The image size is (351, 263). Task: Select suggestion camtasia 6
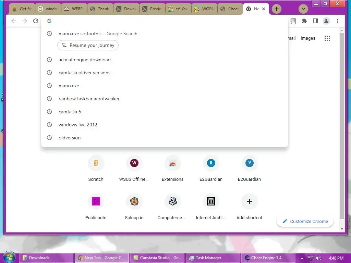[165, 112]
